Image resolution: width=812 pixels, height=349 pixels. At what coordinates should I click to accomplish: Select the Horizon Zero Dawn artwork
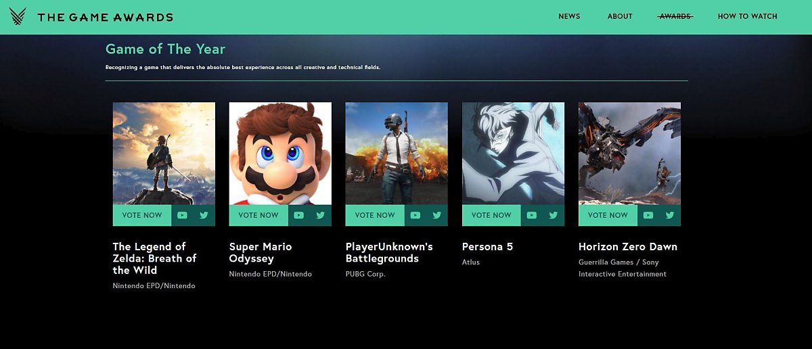[x=630, y=154]
